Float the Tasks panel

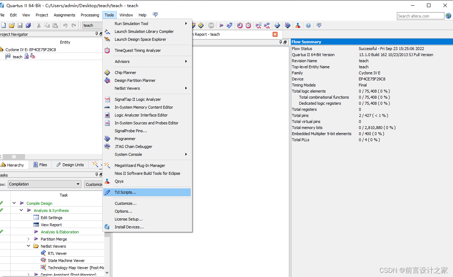pos(101,175)
